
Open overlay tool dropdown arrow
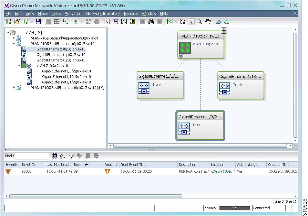[82, 22]
